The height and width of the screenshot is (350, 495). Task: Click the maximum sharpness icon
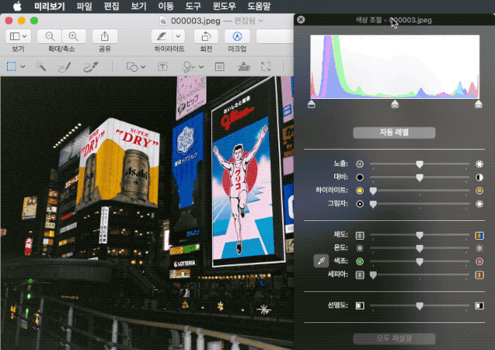pyautogui.click(x=480, y=305)
